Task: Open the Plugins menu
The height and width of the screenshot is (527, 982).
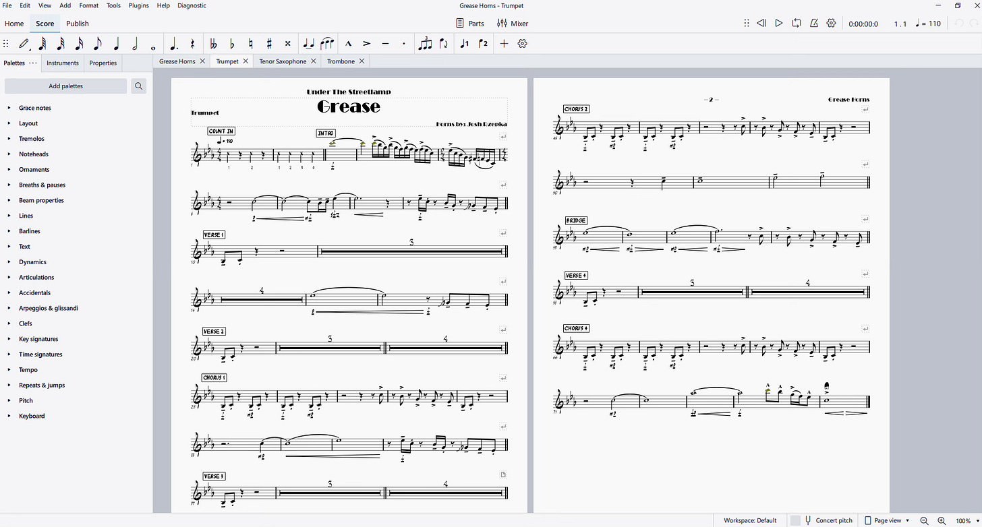Action: (138, 5)
